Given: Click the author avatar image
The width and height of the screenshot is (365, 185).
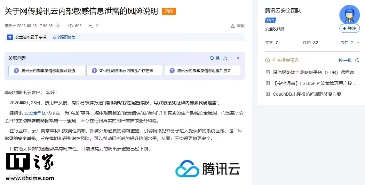Looking at the screenshot, I should [349, 15].
